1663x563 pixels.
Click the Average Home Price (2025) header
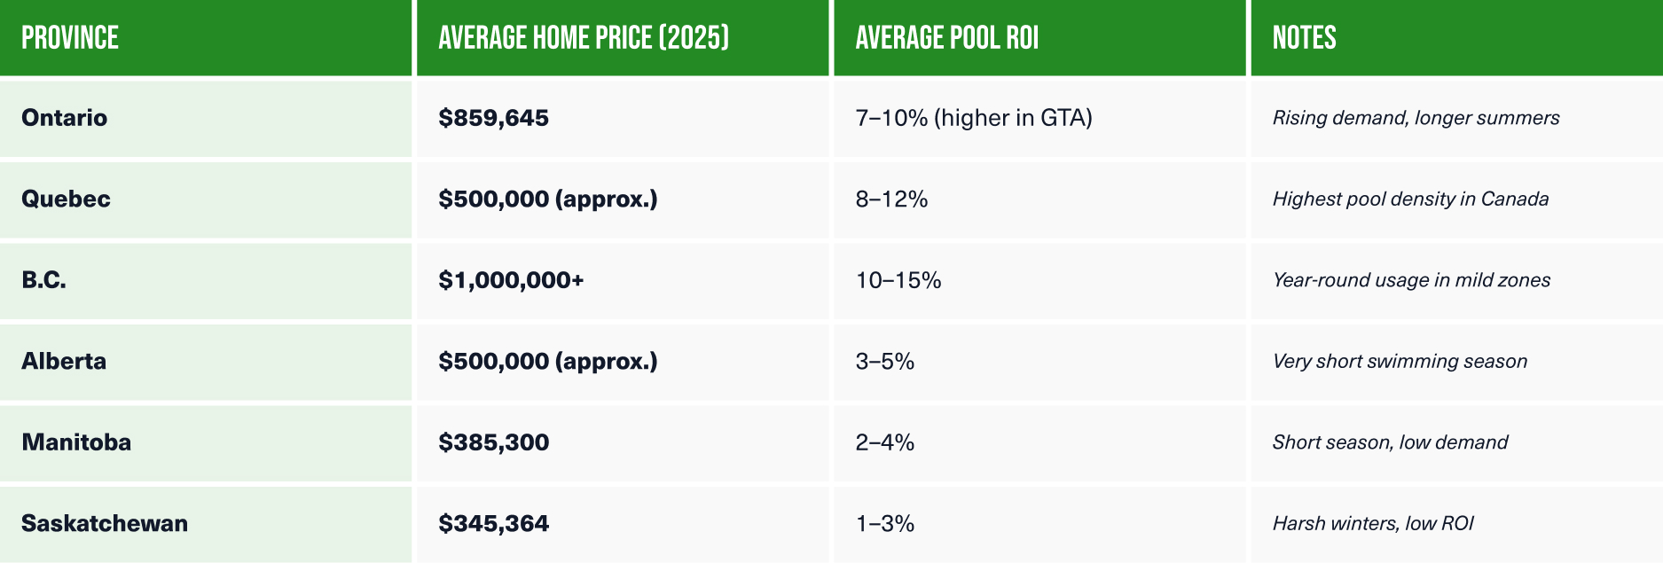click(584, 38)
